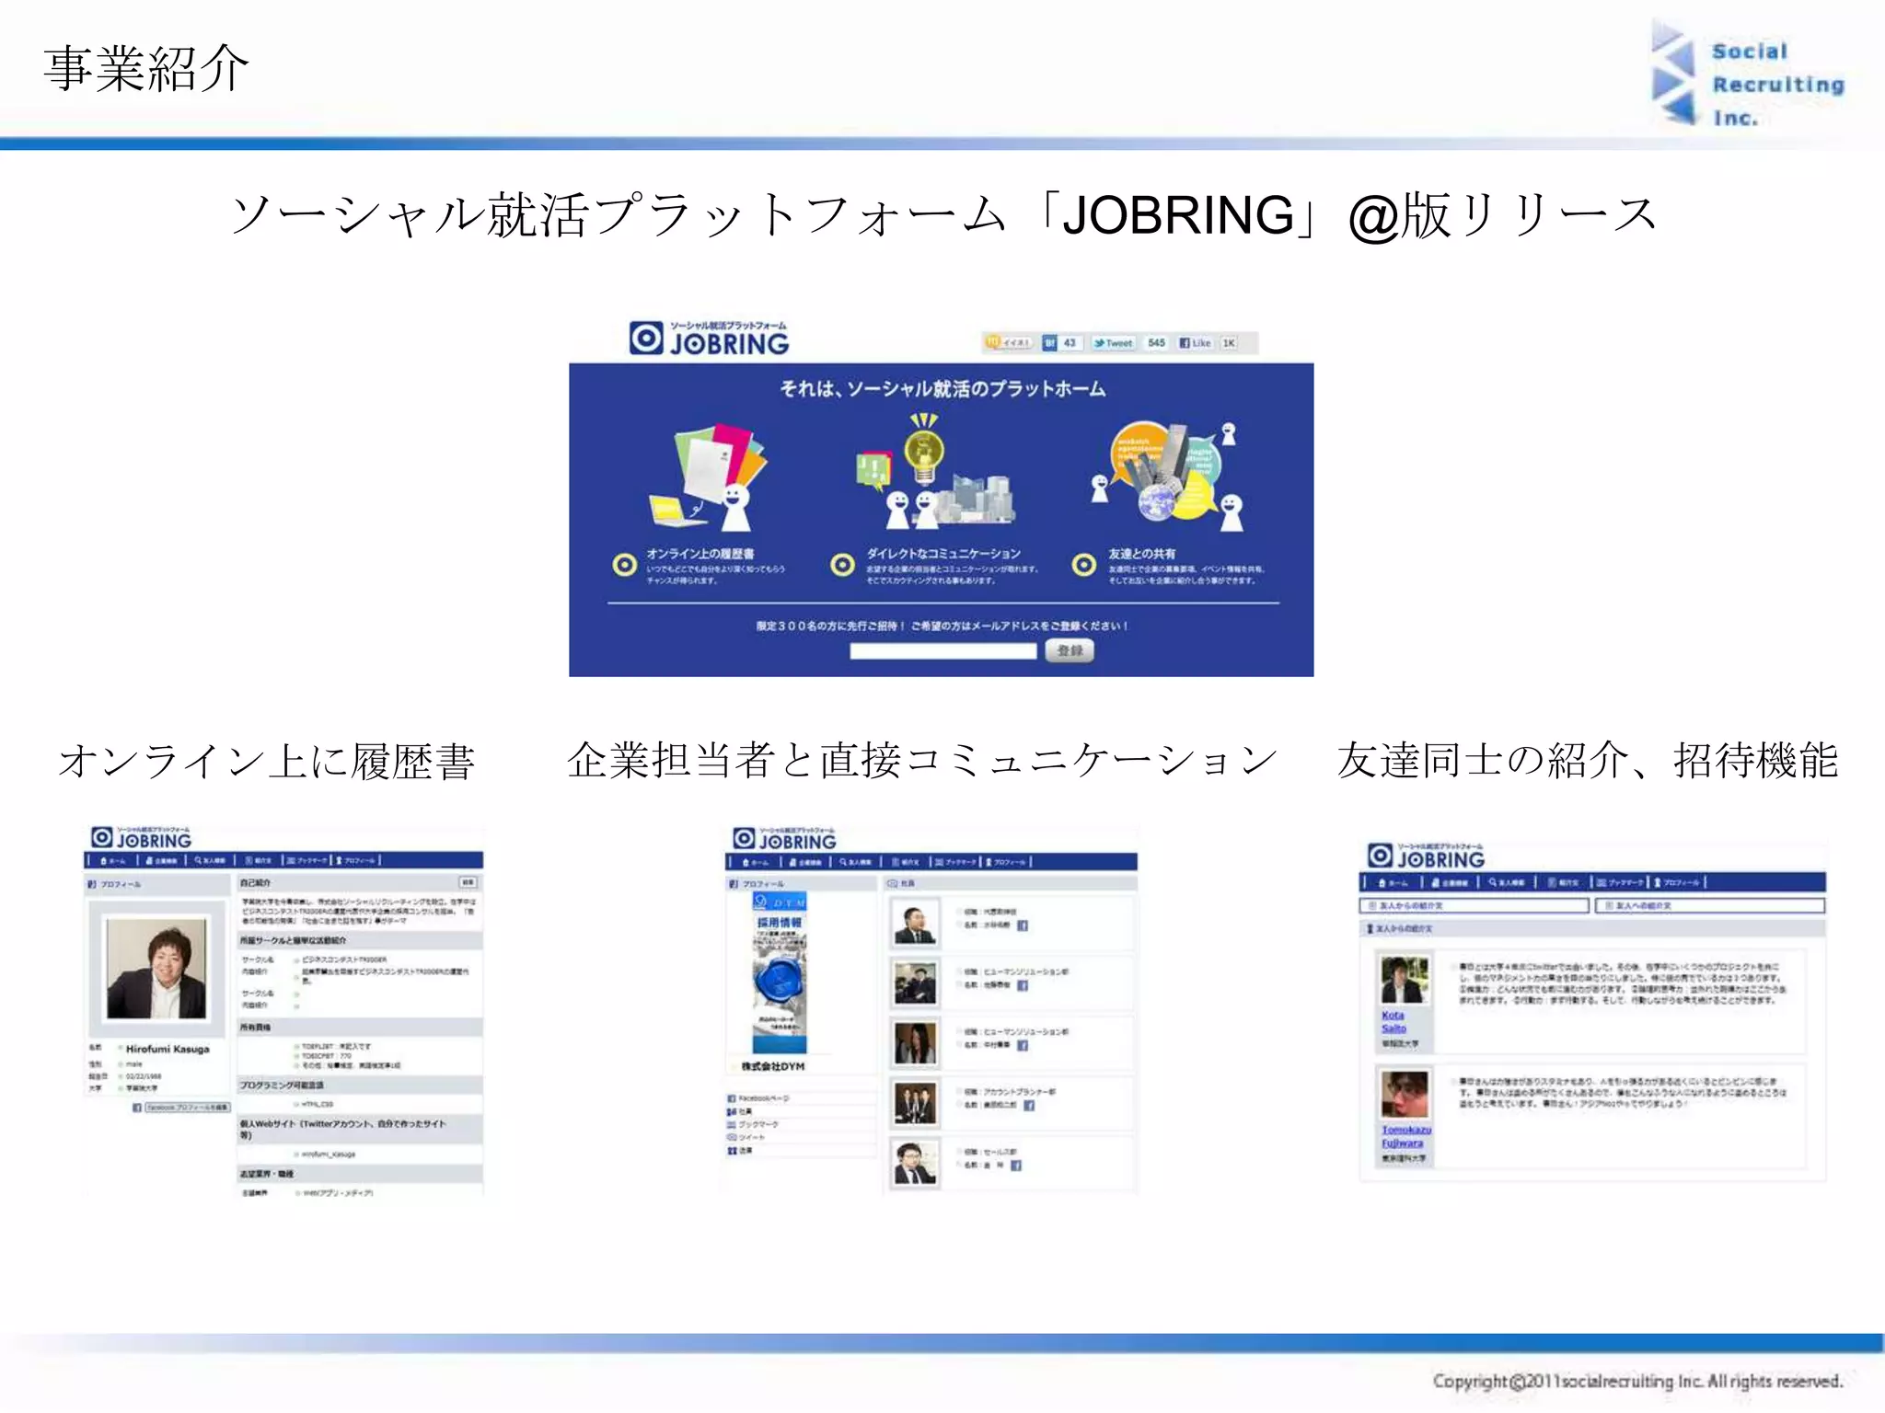Click the Facebook profile edit button
Image resolution: width=1885 pixels, height=1413 pixels.
[x=186, y=1108]
